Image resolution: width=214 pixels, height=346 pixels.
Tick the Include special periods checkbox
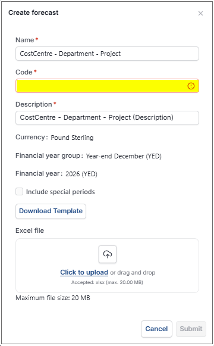pos(20,192)
